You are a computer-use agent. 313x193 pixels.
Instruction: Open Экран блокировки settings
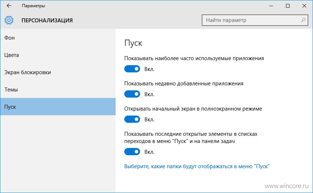point(58,72)
